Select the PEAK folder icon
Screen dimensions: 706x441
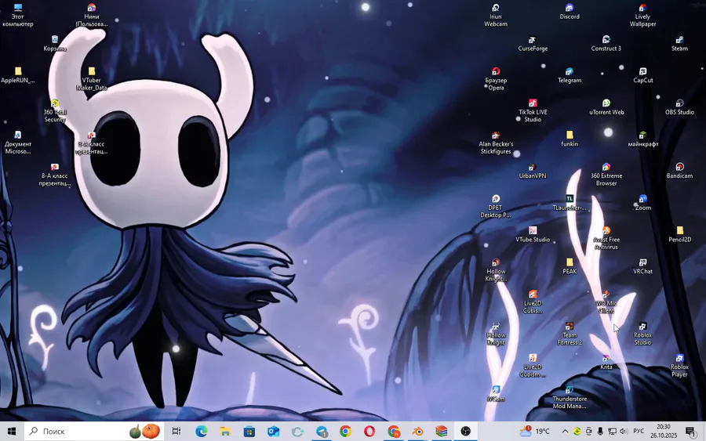[x=570, y=266]
